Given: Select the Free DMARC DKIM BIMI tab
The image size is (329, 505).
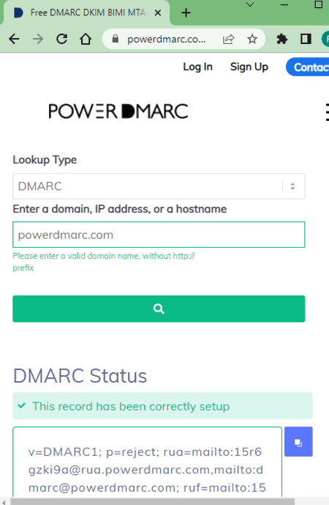Looking at the screenshot, I should (86, 13).
